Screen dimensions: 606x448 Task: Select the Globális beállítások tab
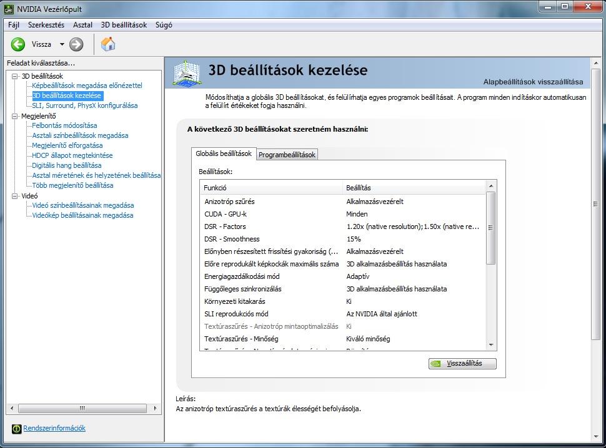[224, 153]
